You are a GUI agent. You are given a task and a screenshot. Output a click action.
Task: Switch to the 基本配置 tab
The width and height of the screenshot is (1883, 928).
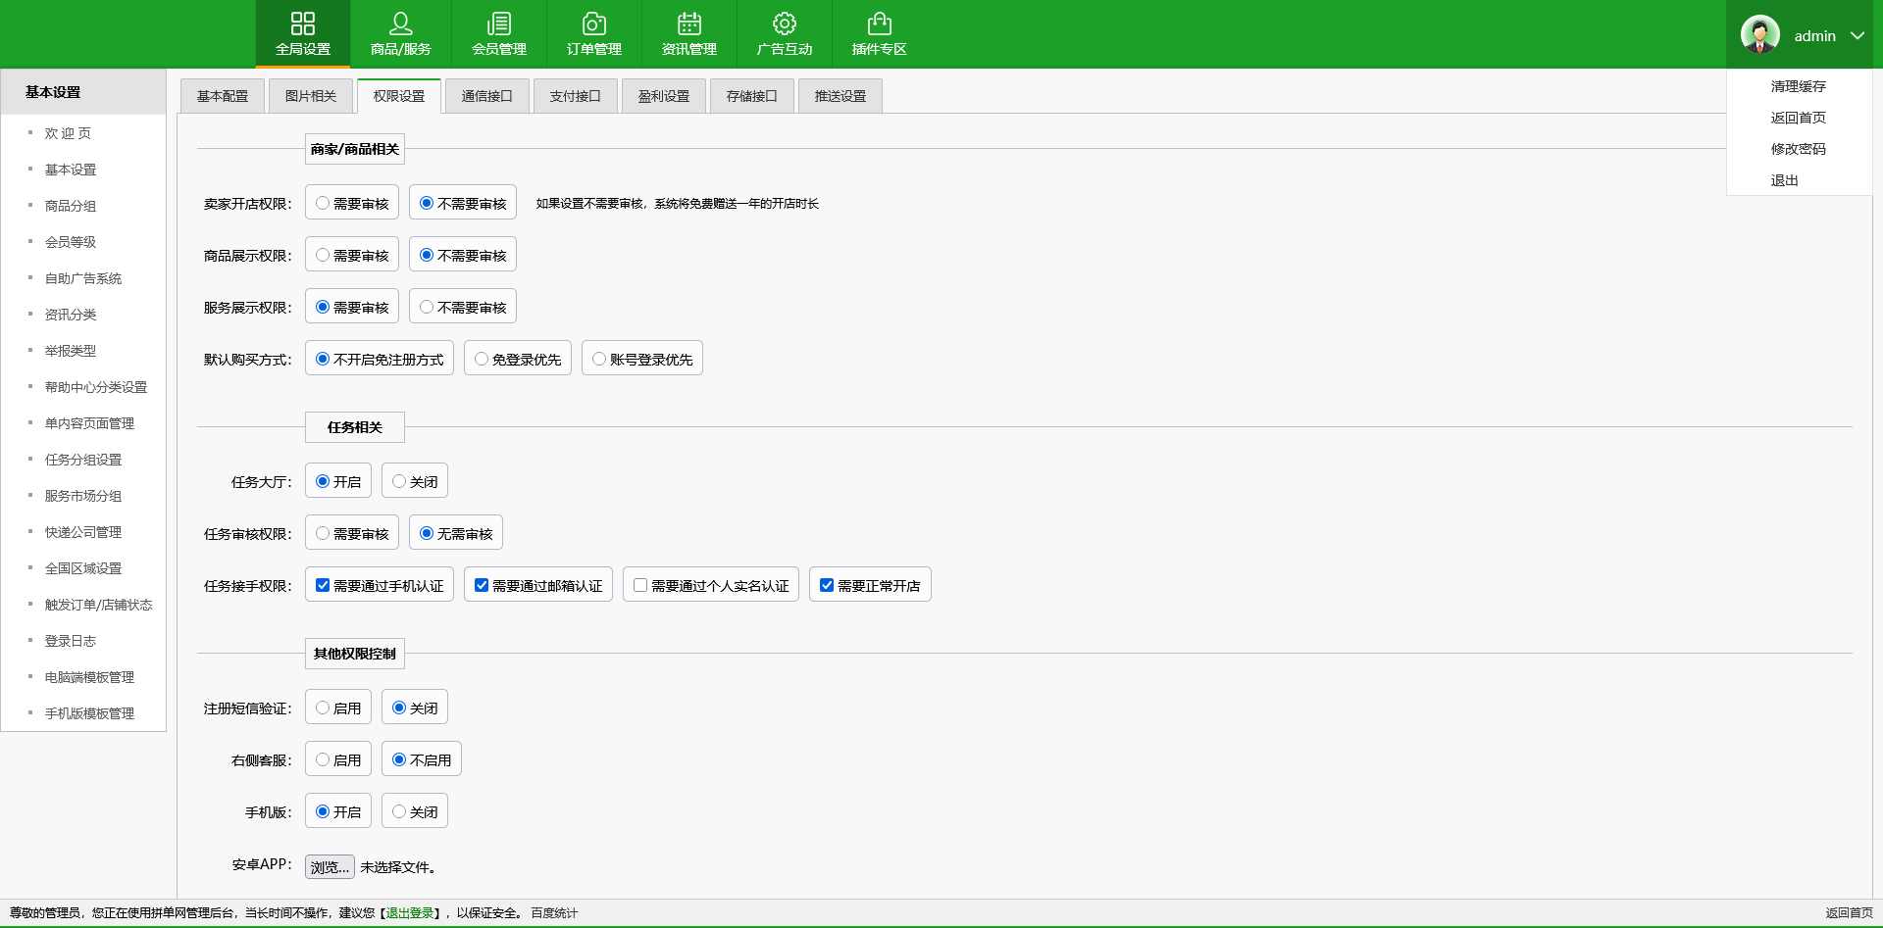tap(223, 96)
